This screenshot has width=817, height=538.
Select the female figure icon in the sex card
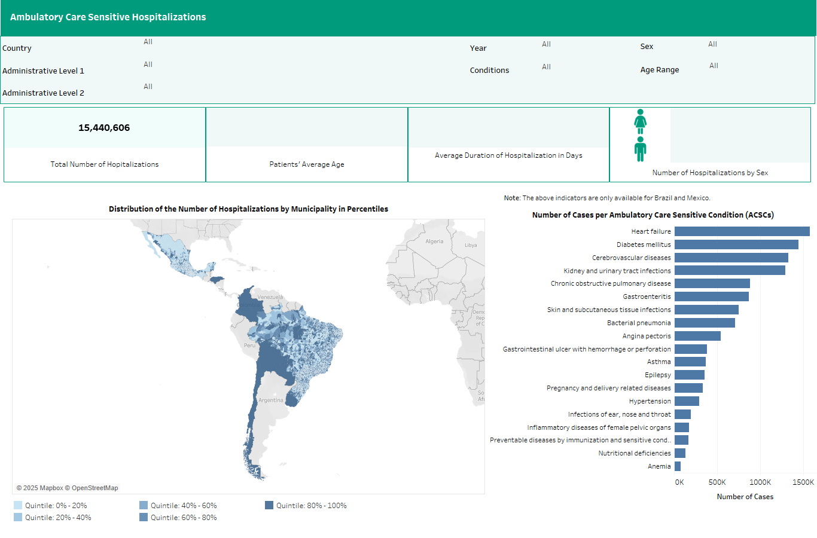click(x=640, y=121)
